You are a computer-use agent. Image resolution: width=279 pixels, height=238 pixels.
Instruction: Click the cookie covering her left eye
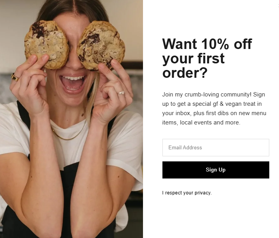tap(101, 45)
